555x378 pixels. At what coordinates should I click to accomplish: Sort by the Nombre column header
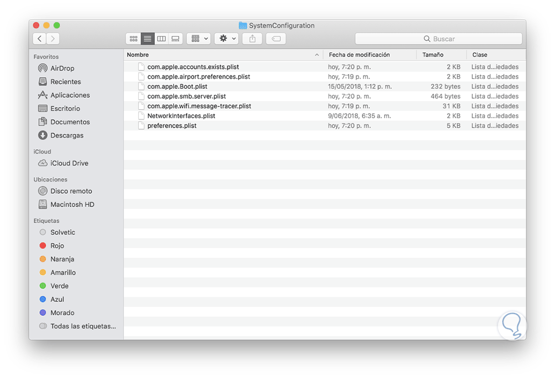click(x=223, y=55)
